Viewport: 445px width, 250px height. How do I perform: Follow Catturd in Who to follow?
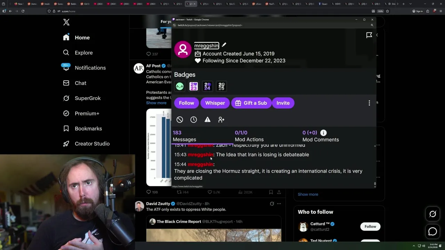pyautogui.click(x=370, y=226)
